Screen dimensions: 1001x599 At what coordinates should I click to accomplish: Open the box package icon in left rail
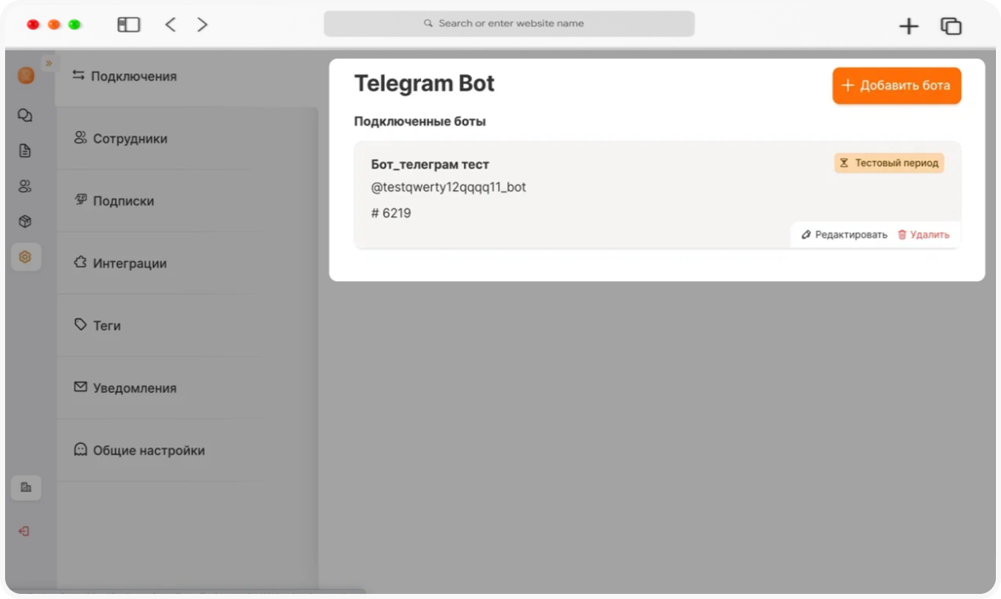coord(25,222)
